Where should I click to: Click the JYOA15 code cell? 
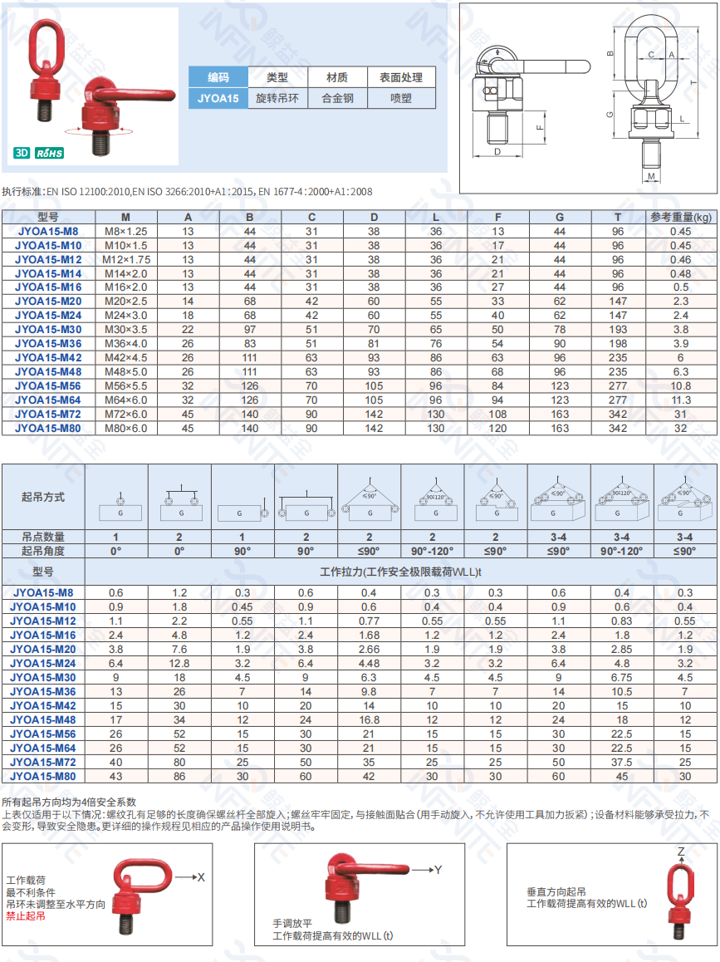[x=218, y=98]
